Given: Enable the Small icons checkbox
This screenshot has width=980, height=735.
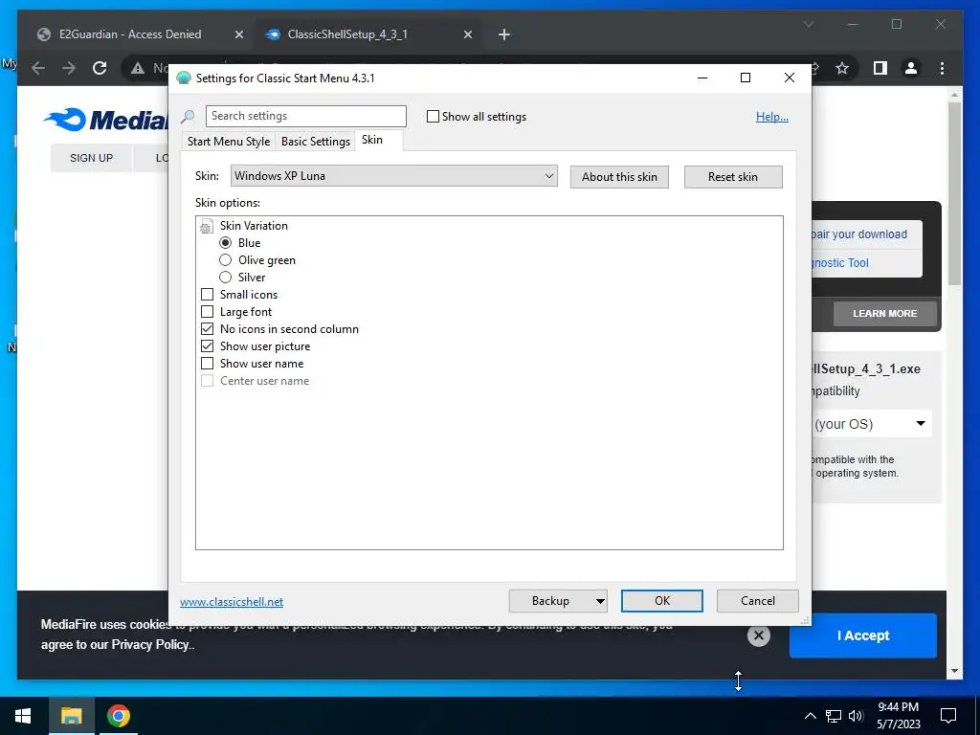Looking at the screenshot, I should 208,295.
